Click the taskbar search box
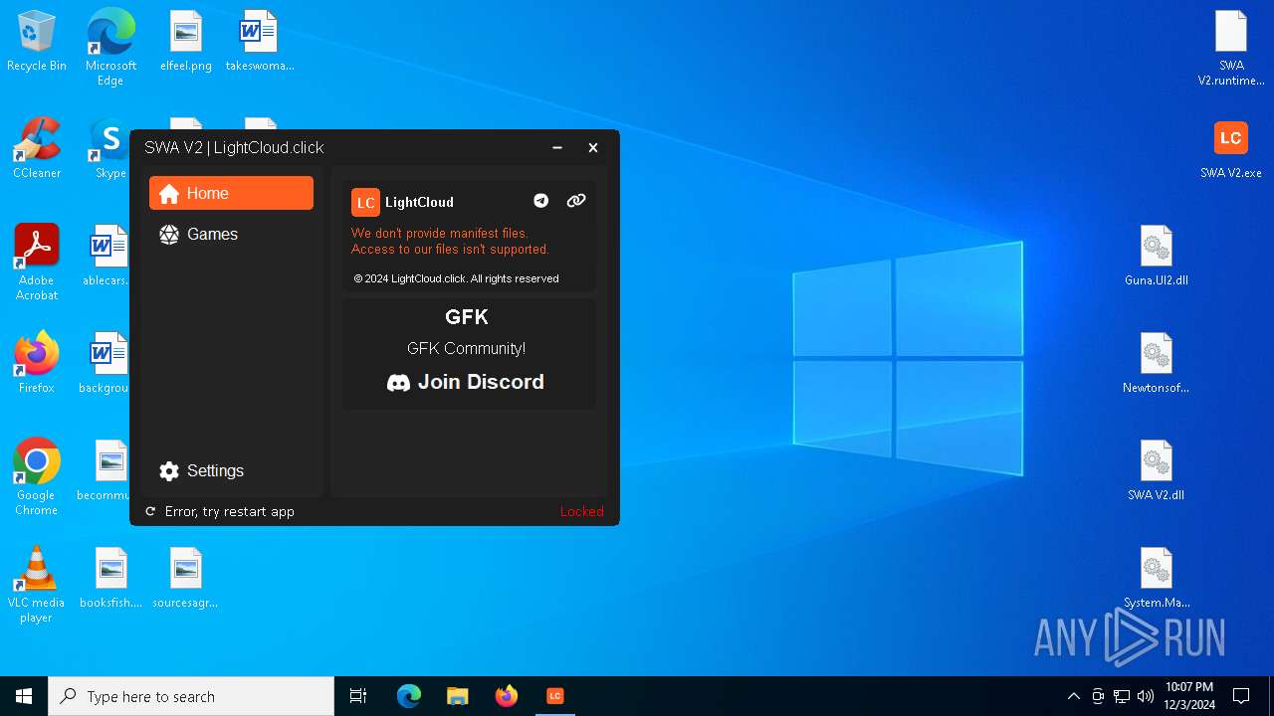The width and height of the screenshot is (1274, 716). [x=191, y=696]
